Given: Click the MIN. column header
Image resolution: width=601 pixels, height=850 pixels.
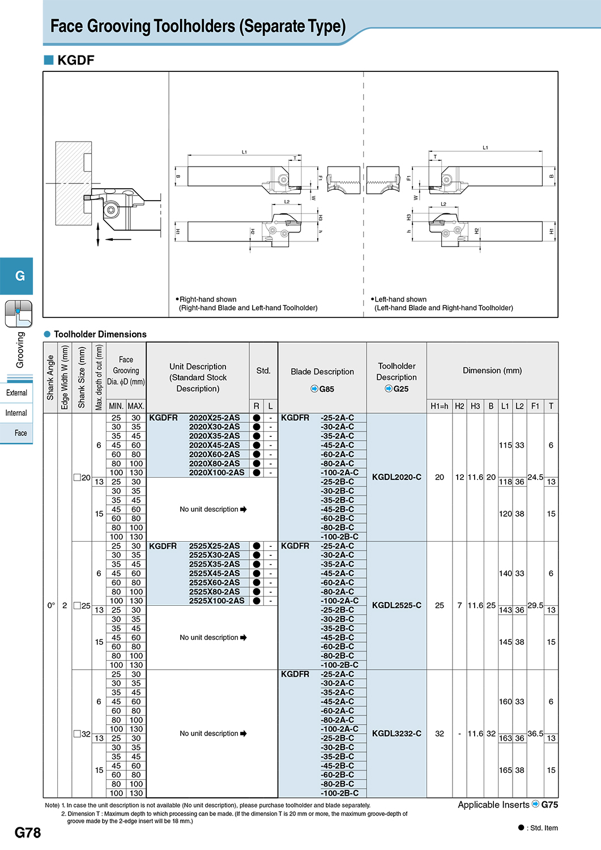Looking at the screenshot, I should [116, 406].
